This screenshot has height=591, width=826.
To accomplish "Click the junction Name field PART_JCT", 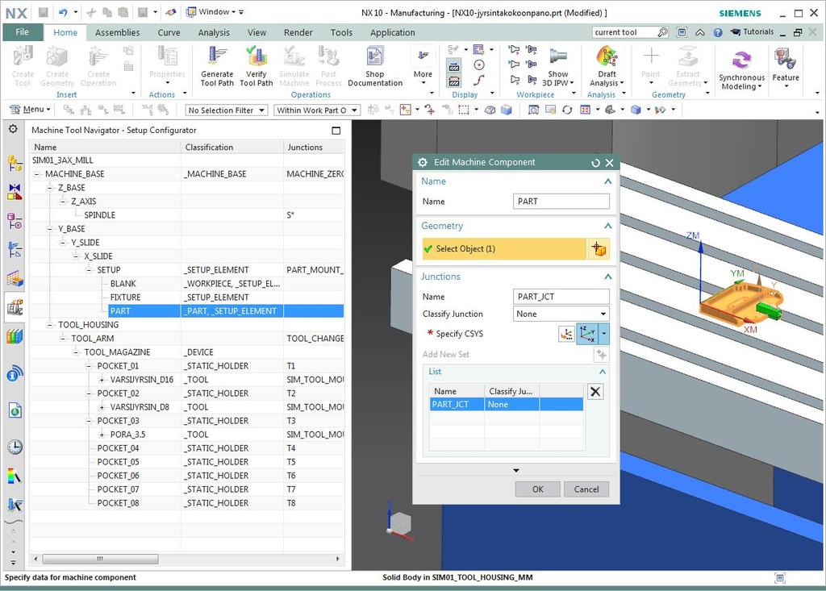I will click(x=561, y=297).
